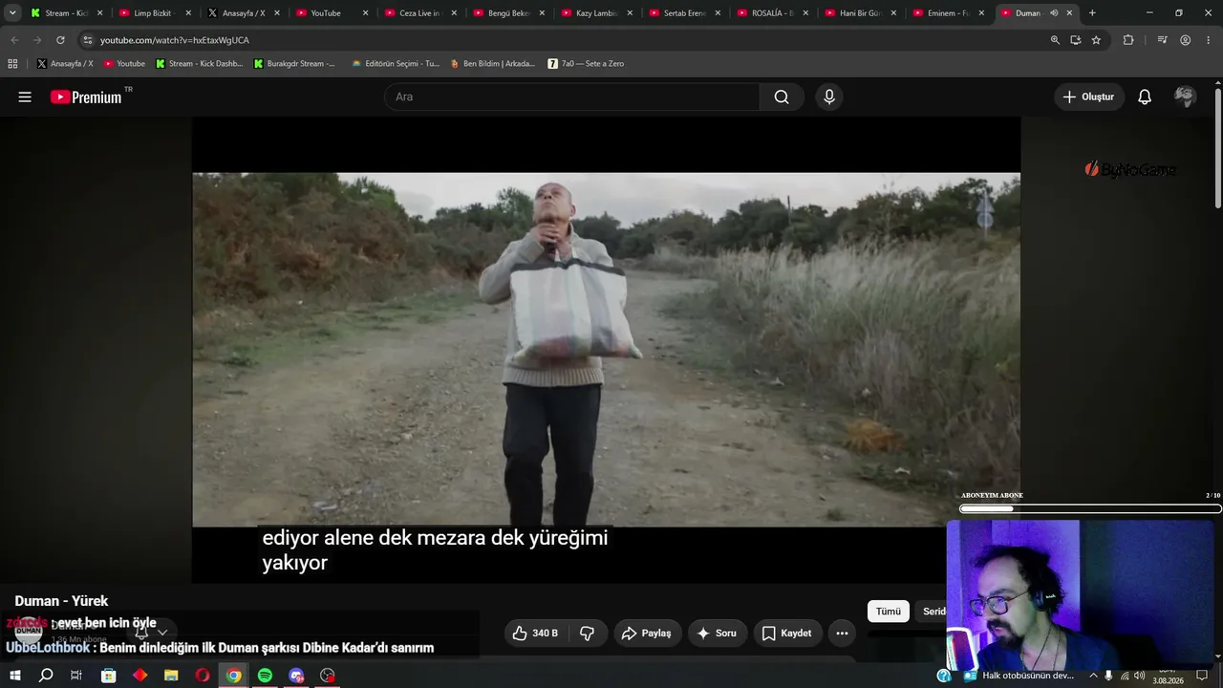Open Opera browser from taskbar
The width and height of the screenshot is (1223, 688).
point(203,676)
